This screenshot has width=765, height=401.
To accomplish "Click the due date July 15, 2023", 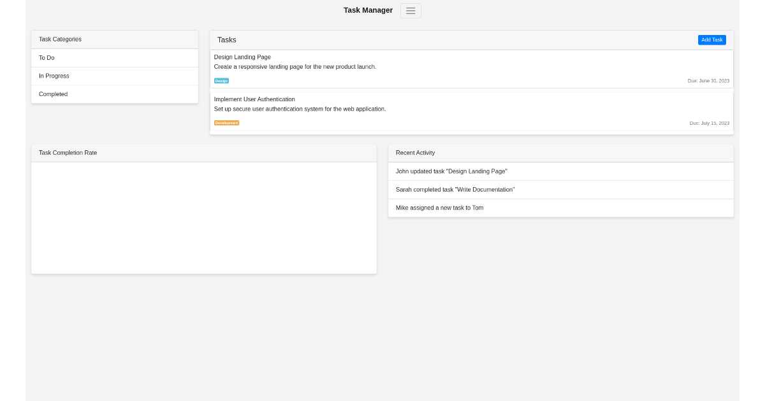I will click(x=710, y=123).
